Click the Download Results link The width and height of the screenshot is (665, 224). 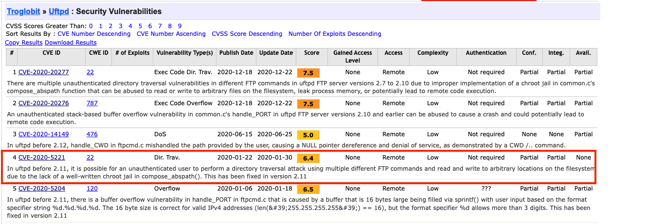click(x=71, y=43)
